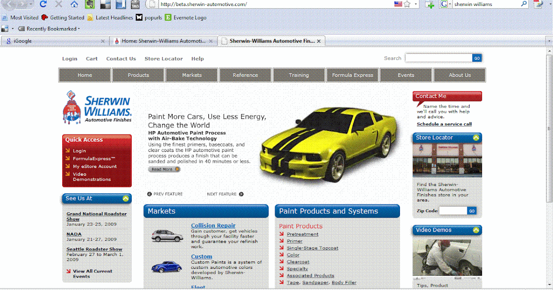Screen dimensions: 553x290
Task: Open the Contact Us top link
Action: tap(121, 58)
